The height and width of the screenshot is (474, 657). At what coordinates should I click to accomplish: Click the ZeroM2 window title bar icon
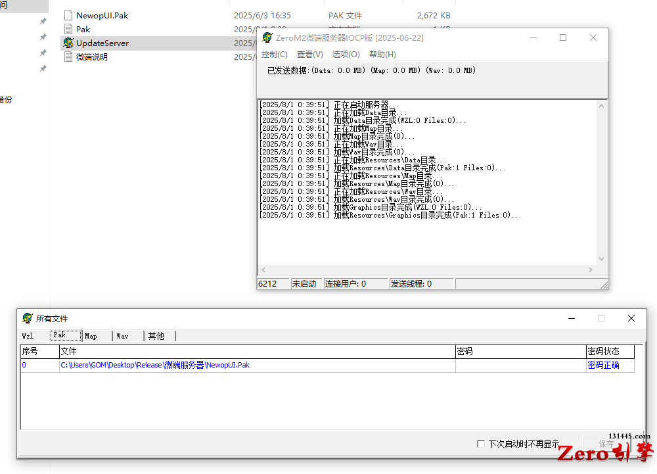point(267,37)
